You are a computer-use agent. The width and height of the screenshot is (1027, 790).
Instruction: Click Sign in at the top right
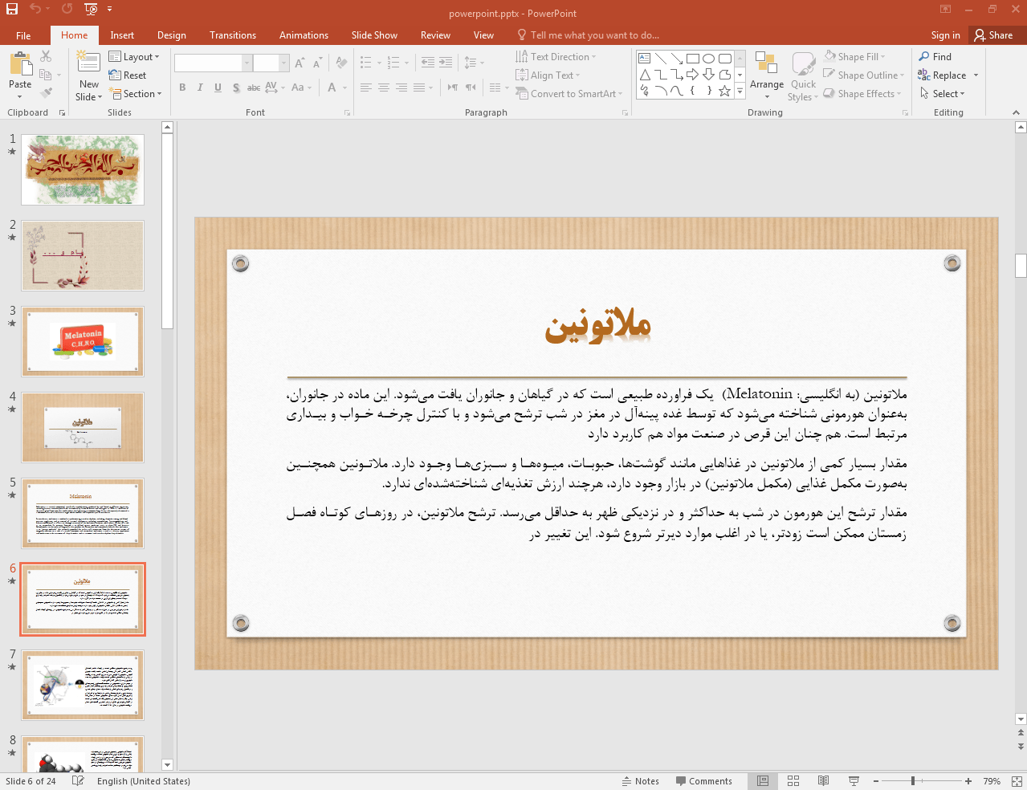click(945, 35)
